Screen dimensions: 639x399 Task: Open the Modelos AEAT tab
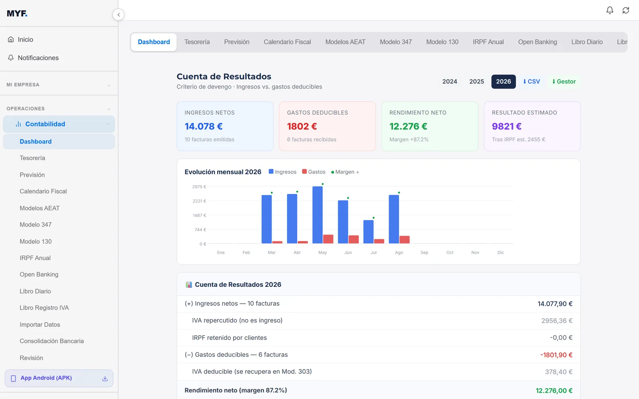tap(345, 42)
